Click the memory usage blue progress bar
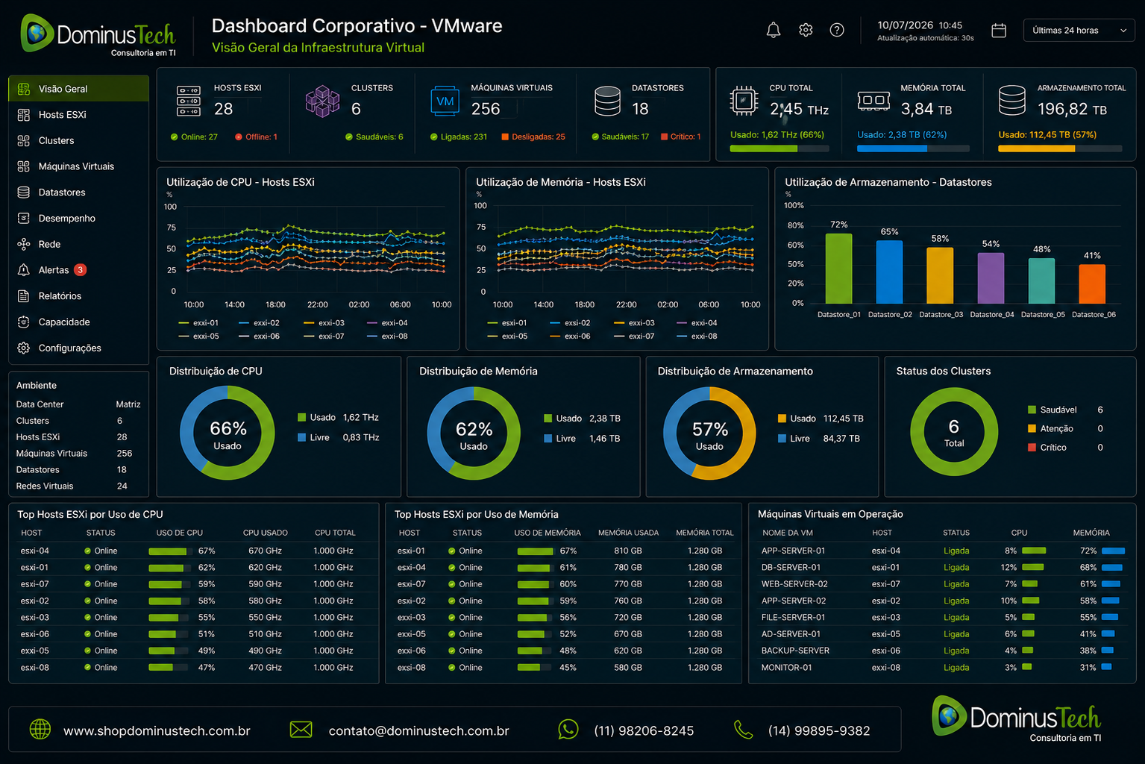This screenshot has height=764, width=1145. (913, 148)
